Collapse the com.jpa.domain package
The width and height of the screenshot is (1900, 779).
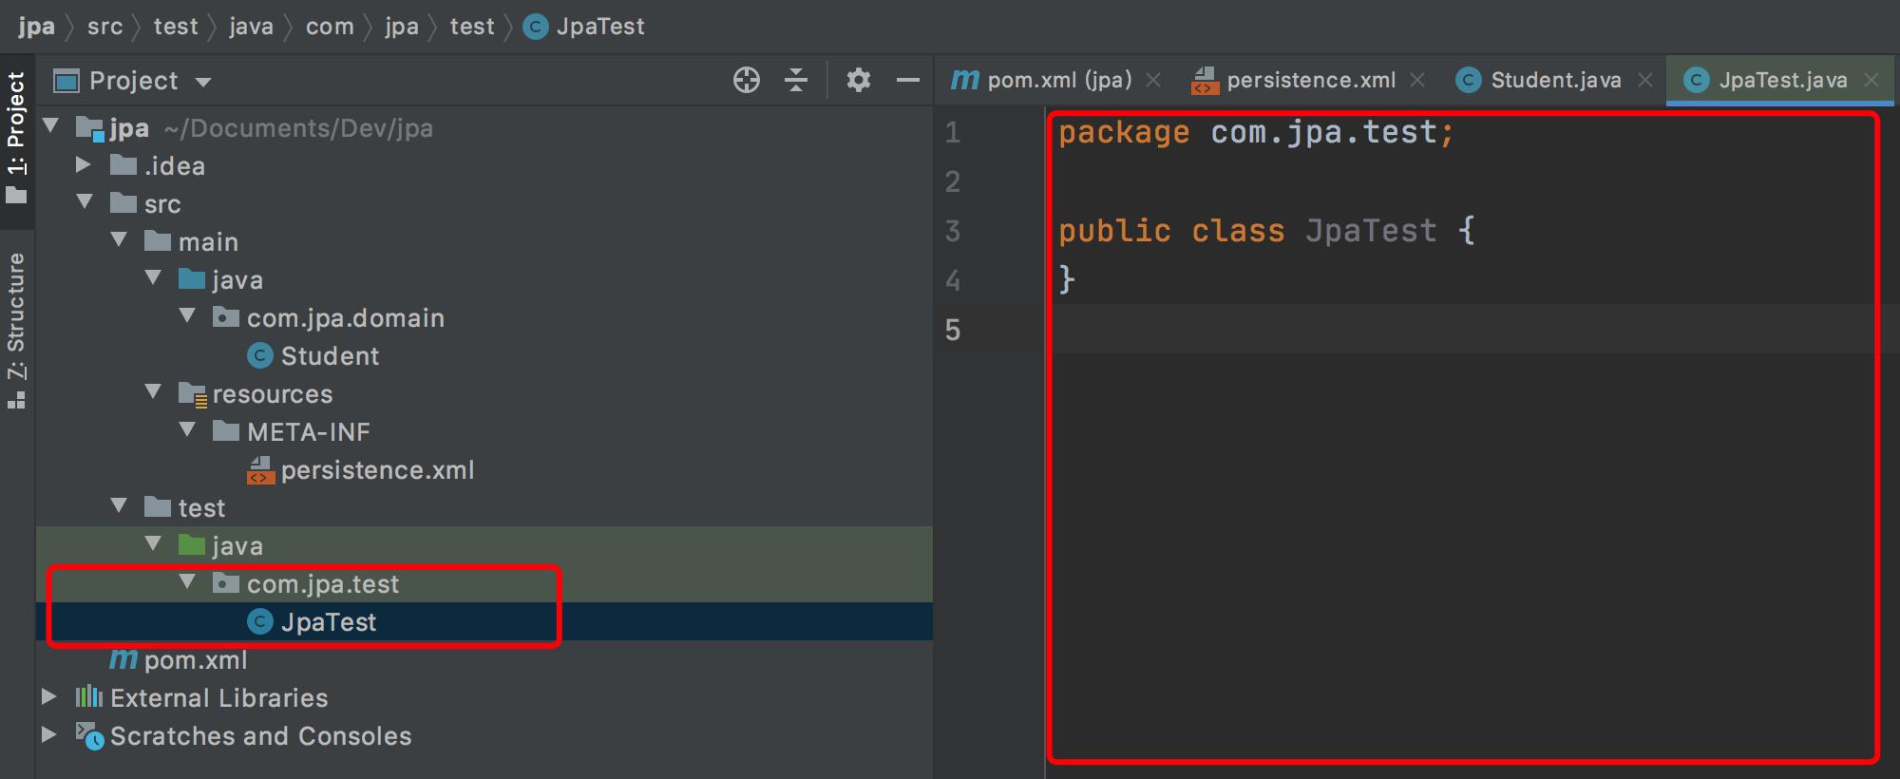click(x=188, y=315)
